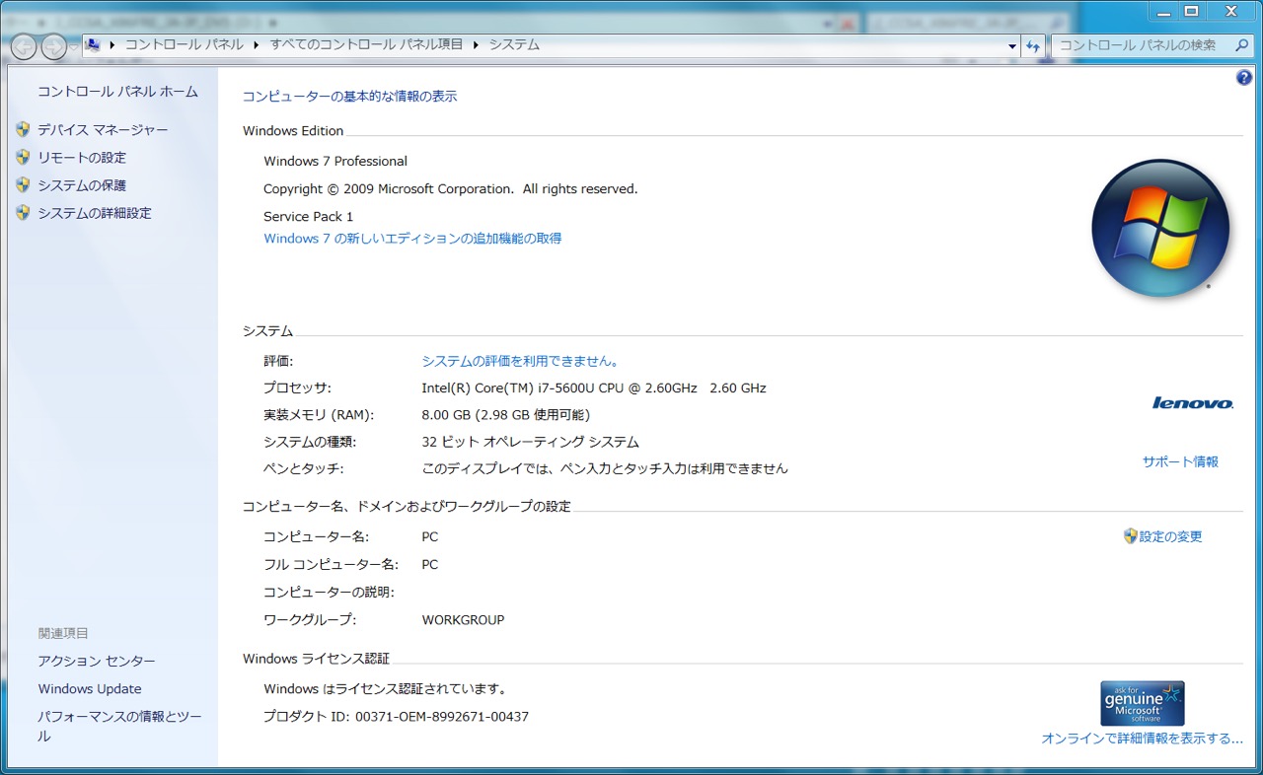
Task: Click the genuine Microsoft software badge
Action: (1143, 703)
